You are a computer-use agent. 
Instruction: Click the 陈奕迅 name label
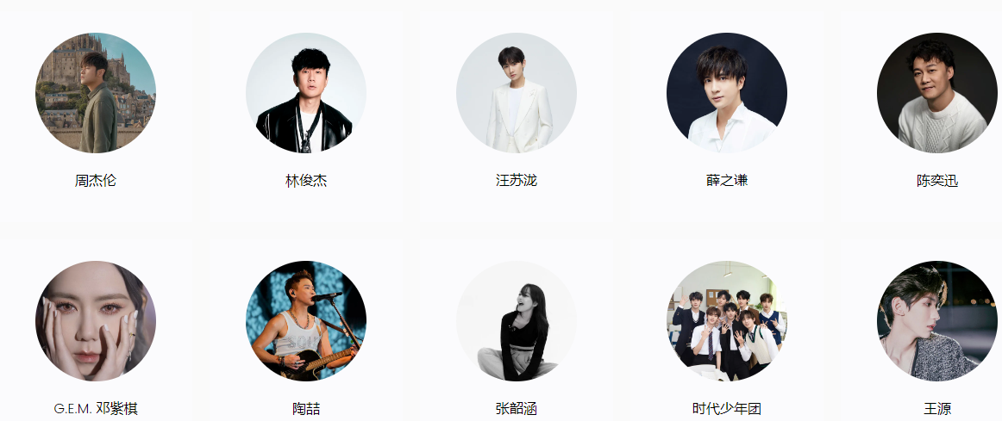tap(936, 181)
